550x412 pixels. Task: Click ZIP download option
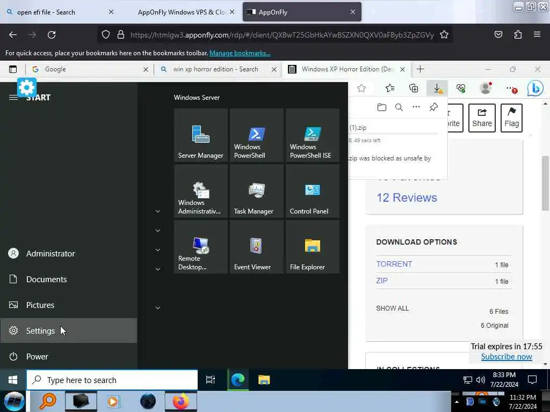pyautogui.click(x=382, y=281)
